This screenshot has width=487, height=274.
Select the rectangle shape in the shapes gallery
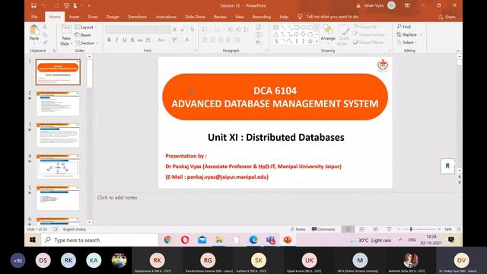click(x=297, y=27)
